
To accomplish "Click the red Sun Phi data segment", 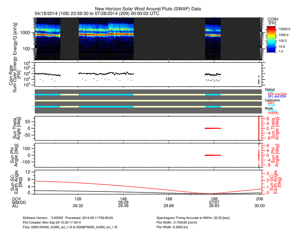I will click(x=213, y=155).
